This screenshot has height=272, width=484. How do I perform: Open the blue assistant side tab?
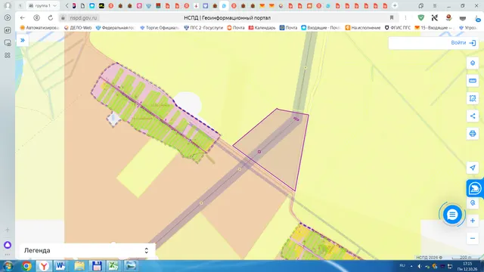click(475, 188)
